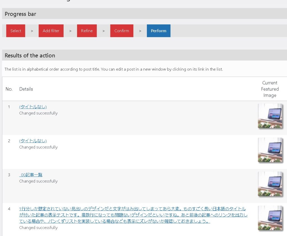The width and height of the screenshot is (287, 236).
Task: Click the featured image thumbnail for post 4
Action: click(x=270, y=218)
